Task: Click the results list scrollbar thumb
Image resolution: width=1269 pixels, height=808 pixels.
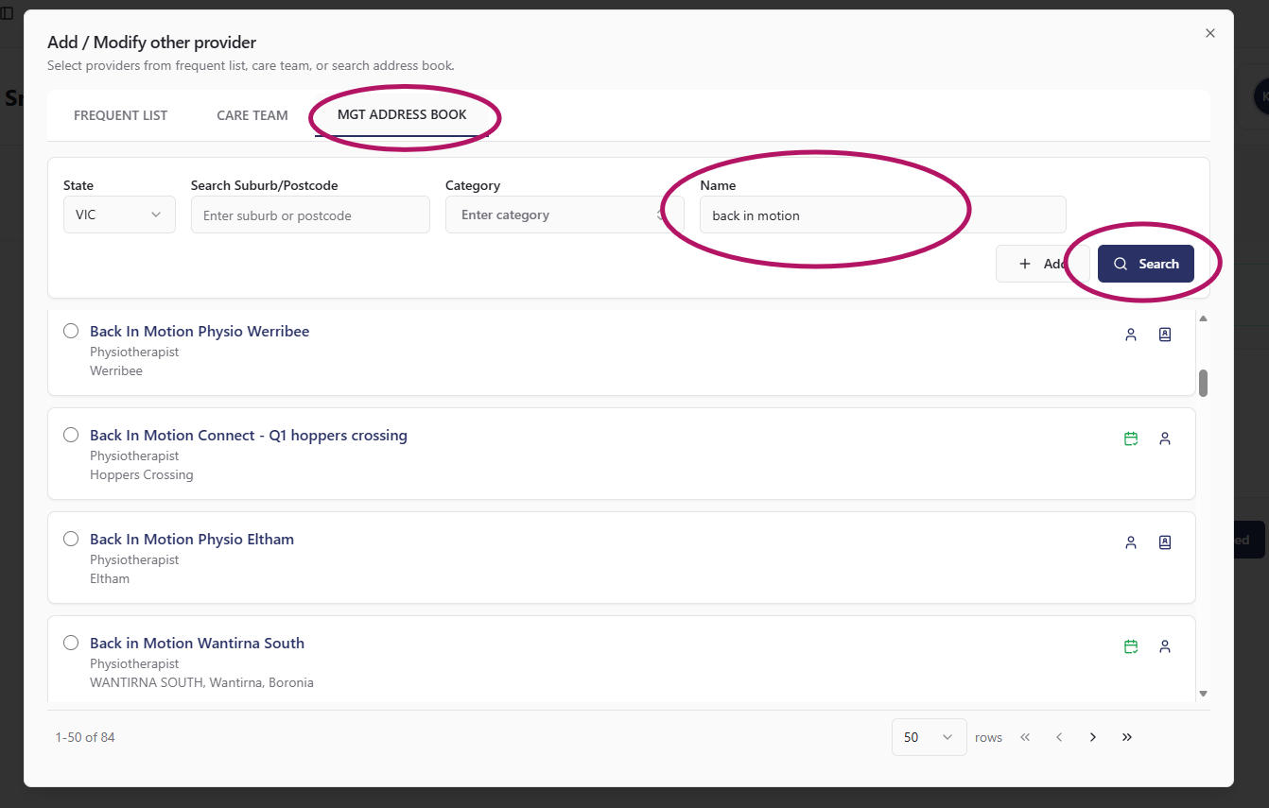Action: click(x=1204, y=383)
